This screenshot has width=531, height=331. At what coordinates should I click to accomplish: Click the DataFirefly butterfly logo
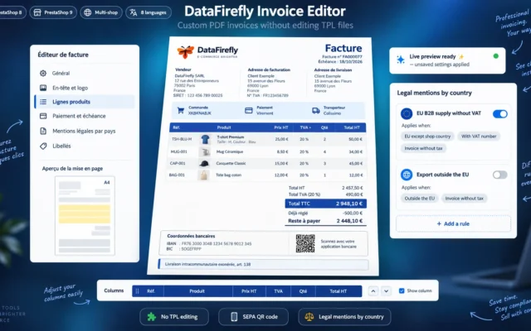[x=186, y=51]
